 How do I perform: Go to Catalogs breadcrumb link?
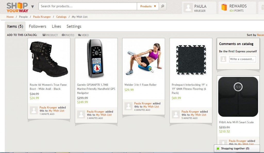[61, 17]
